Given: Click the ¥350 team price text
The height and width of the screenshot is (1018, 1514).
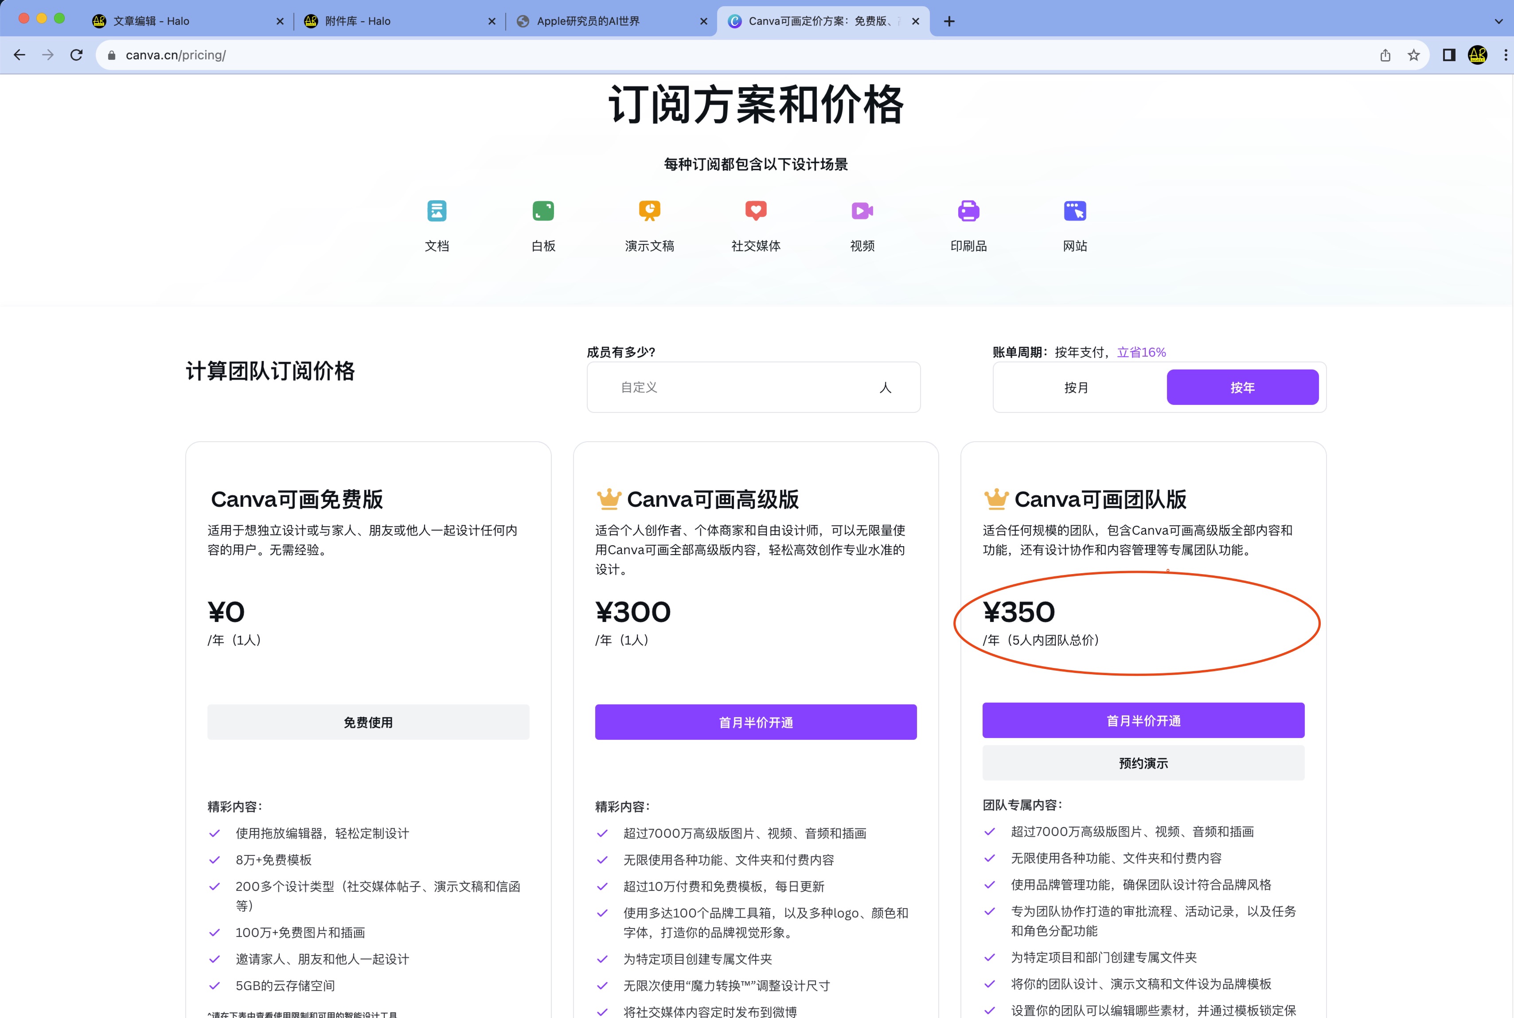Looking at the screenshot, I should (x=1018, y=612).
